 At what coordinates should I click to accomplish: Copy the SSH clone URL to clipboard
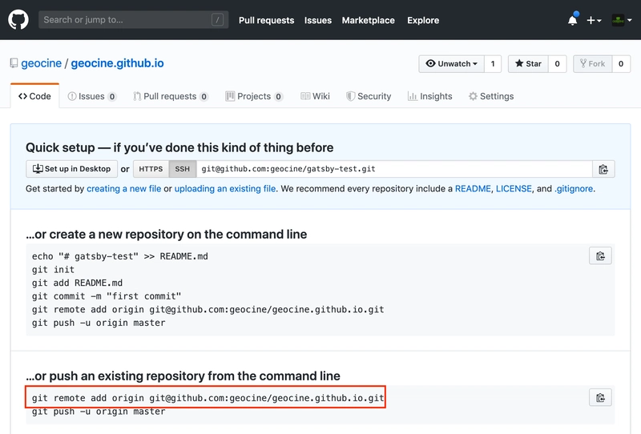click(603, 169)
